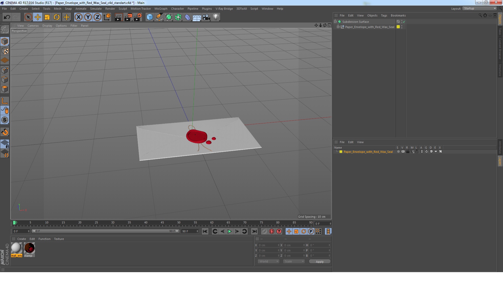Image resolution: width=503 pixels, height=303 pixels.
Task: Toggle layer solo for Paper_Envelope layer
Action: 398,151
